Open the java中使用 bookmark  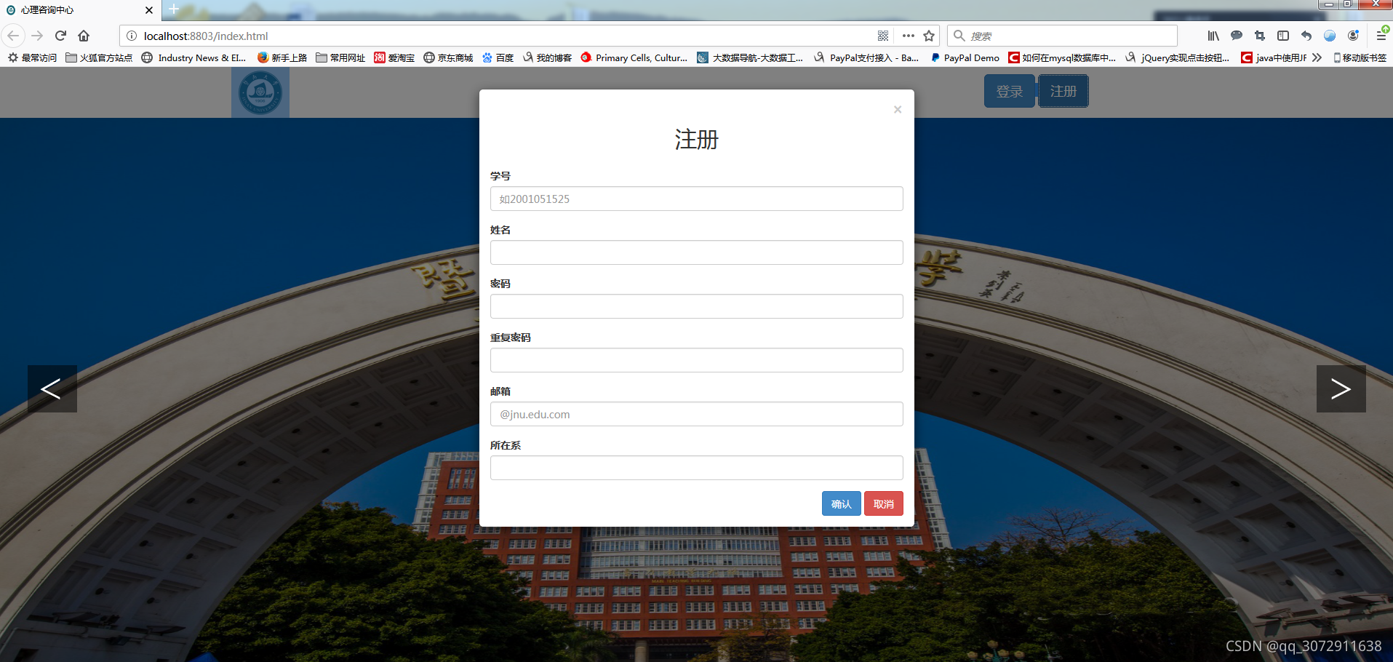point(1274,57)
